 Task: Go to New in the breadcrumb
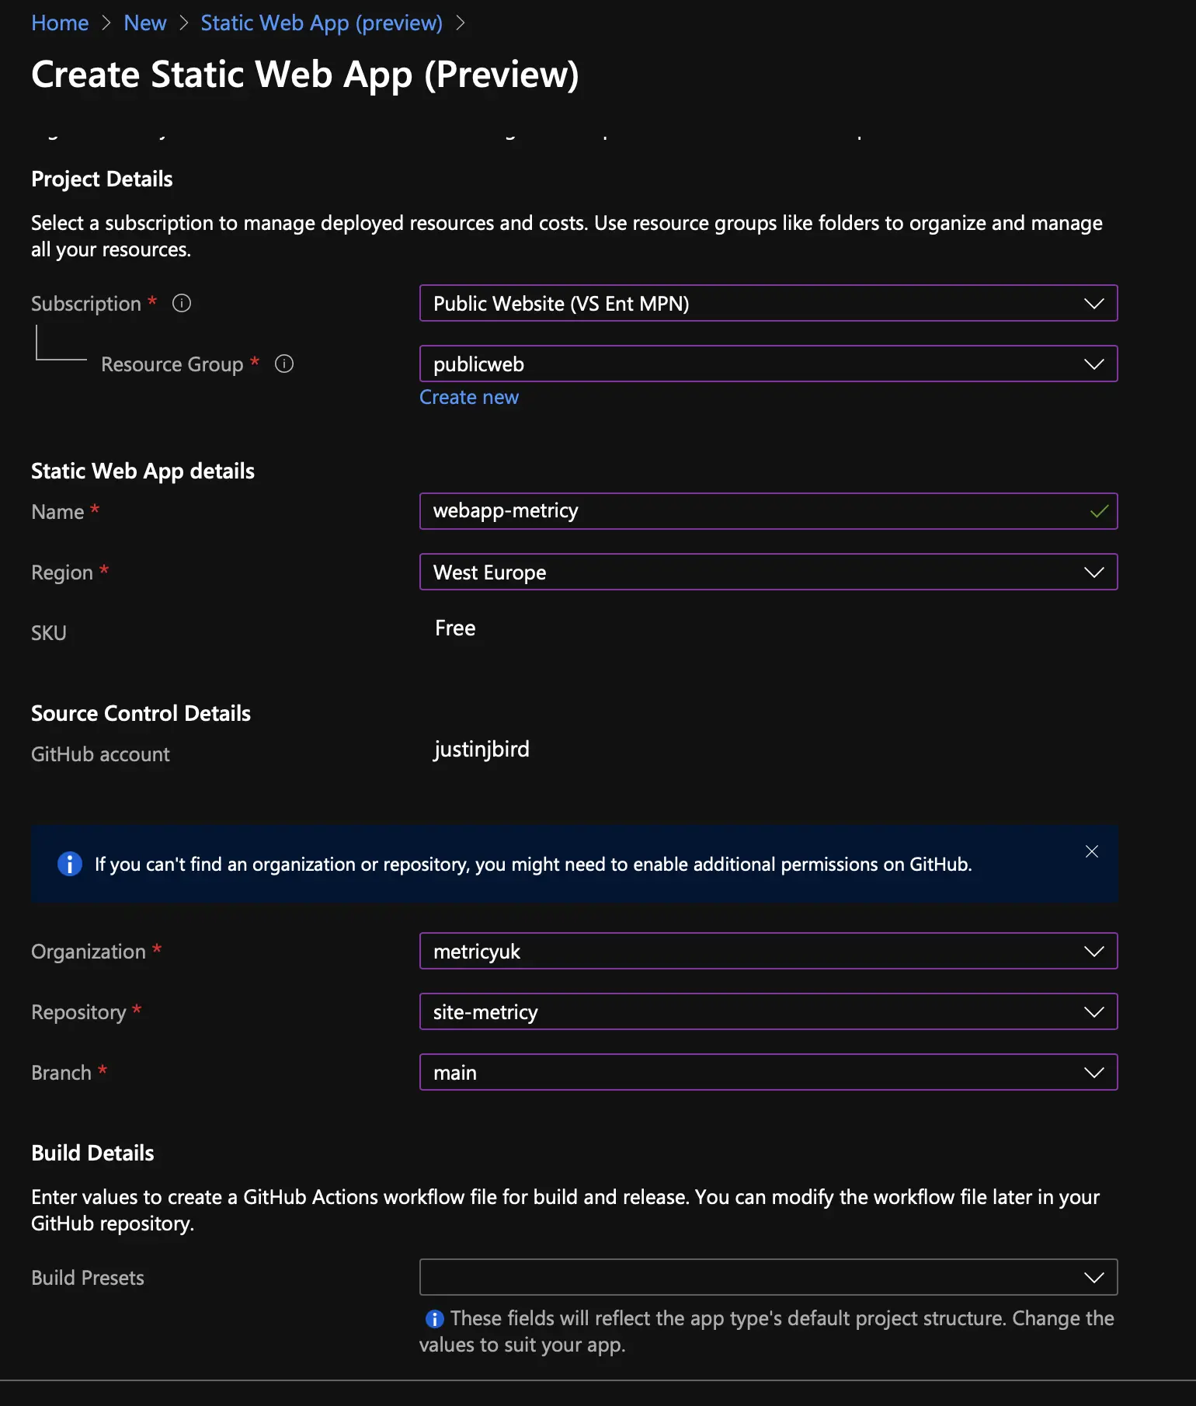point(145,23)
